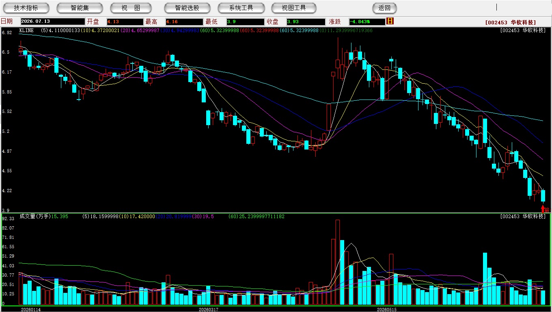This screenshot has width=552, height=312.
Task: Click the 最高 value field 4.16
Action: tap(184, 22)
